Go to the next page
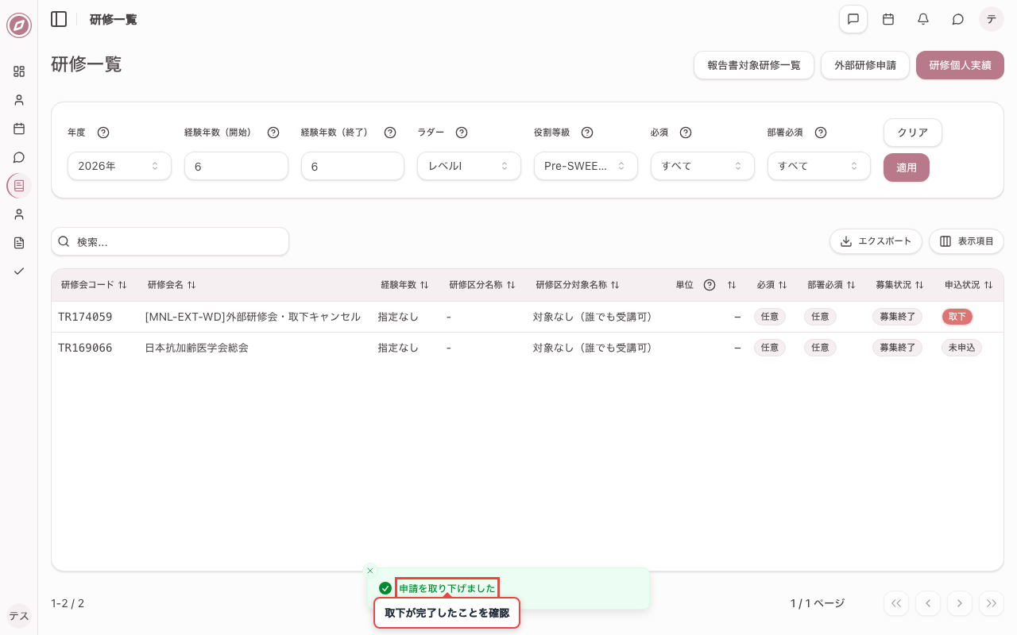Viewport: 1017px width, 635px height. (960, 603)
